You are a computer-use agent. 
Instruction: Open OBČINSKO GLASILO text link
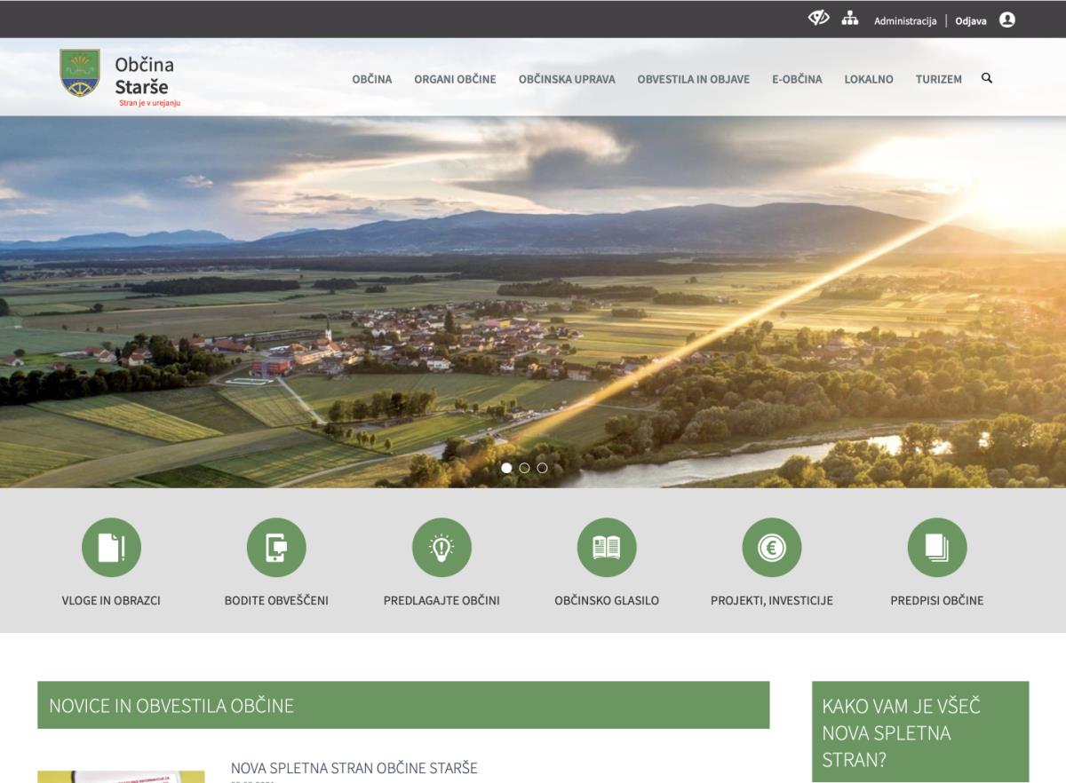coord(607,600)
